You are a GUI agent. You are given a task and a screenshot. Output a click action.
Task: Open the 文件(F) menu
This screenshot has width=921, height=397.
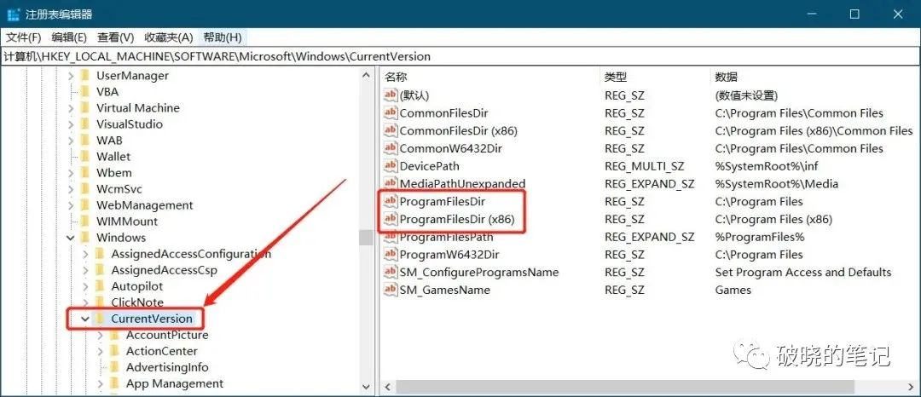24,37
